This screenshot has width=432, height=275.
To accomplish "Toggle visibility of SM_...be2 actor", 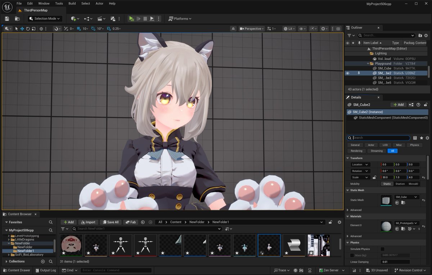I will pyautogui.click(x=347, y=73).
